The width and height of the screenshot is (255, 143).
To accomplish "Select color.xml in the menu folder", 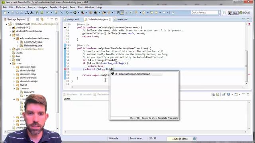I will [x=27, y=92].
